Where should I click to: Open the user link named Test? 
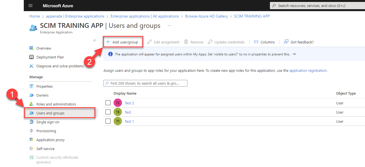coord(128,112)
